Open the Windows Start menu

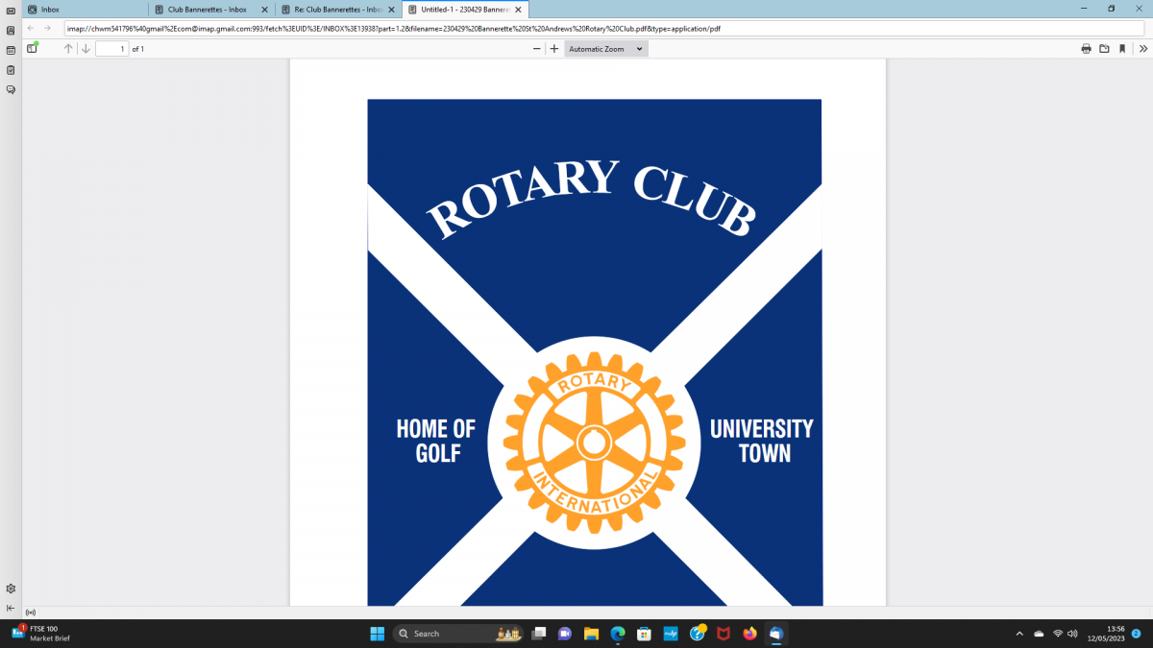[377, 634]
